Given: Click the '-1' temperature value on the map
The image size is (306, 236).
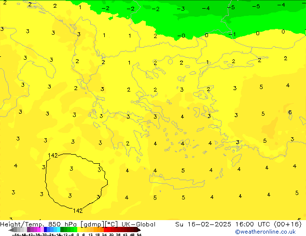Looking at the screenshot, I should click(x=232, y=34).
